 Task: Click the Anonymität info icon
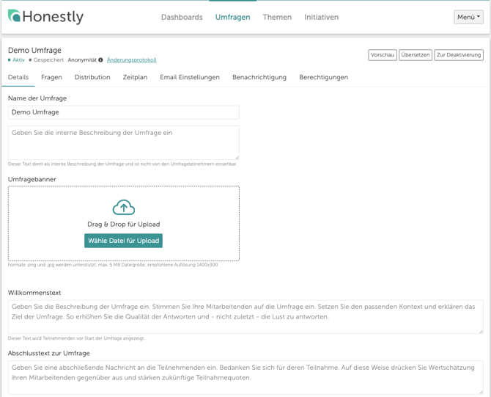(101, 60)
